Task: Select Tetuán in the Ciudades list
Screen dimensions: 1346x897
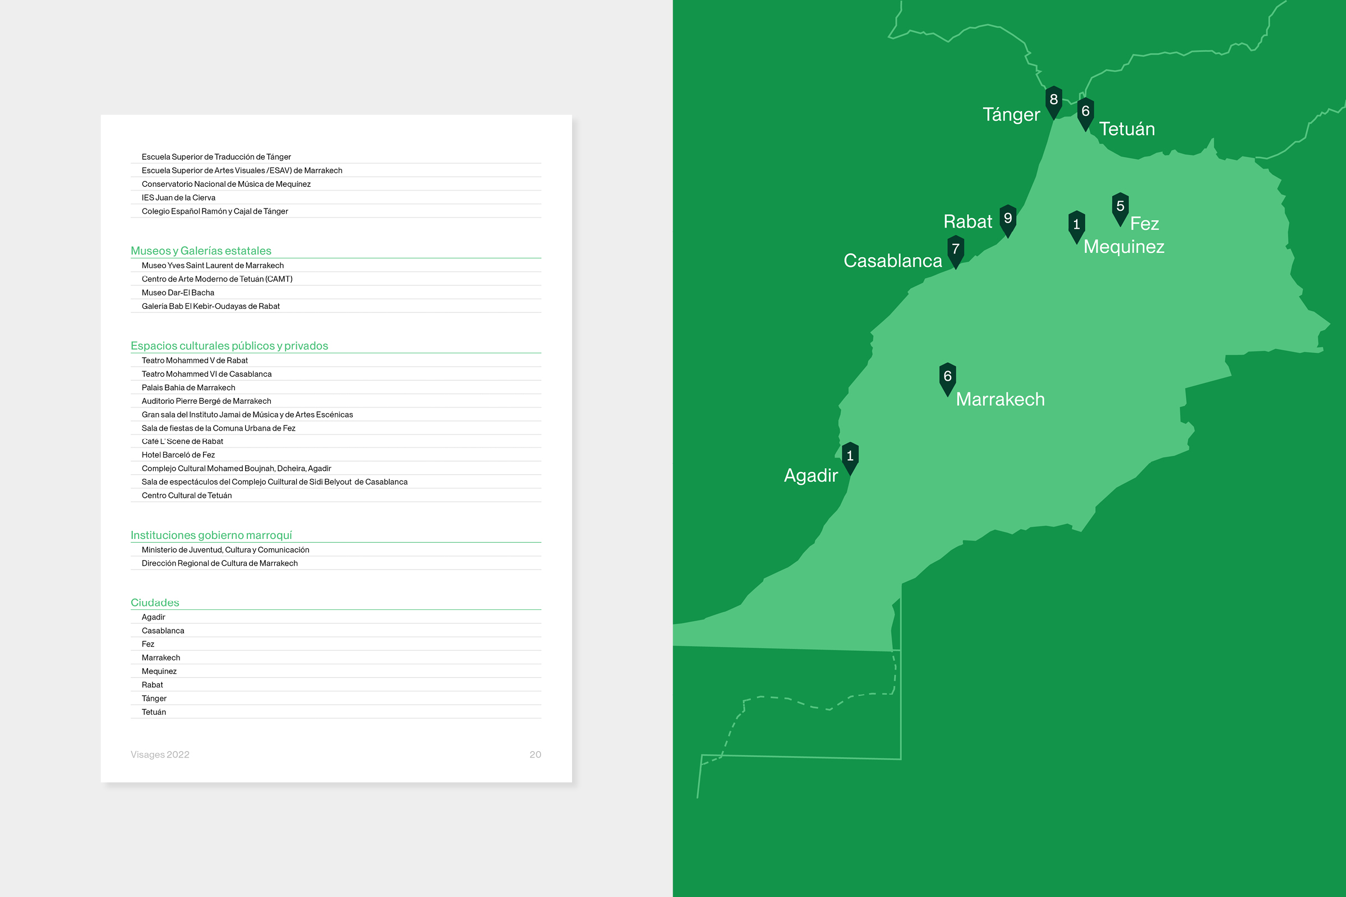Action: coord(153,712)
